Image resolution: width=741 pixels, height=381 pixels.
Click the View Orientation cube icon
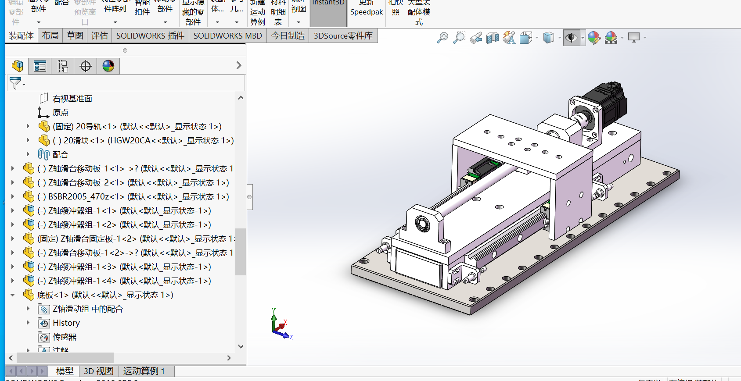coord(525,38)
